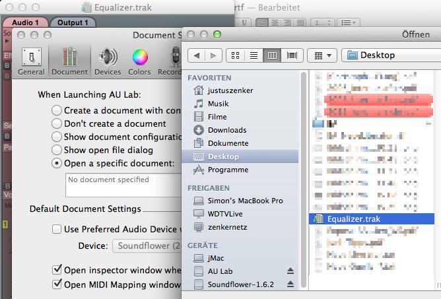Expand the blurred folder's disclosure arrow
Screen dimensions: 441x299
(x=428, y=123)
